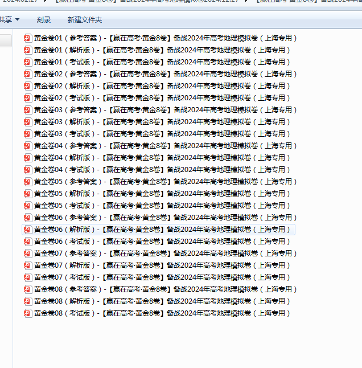Click PDF icon of 黄金卷07(参考答案)

28,253
